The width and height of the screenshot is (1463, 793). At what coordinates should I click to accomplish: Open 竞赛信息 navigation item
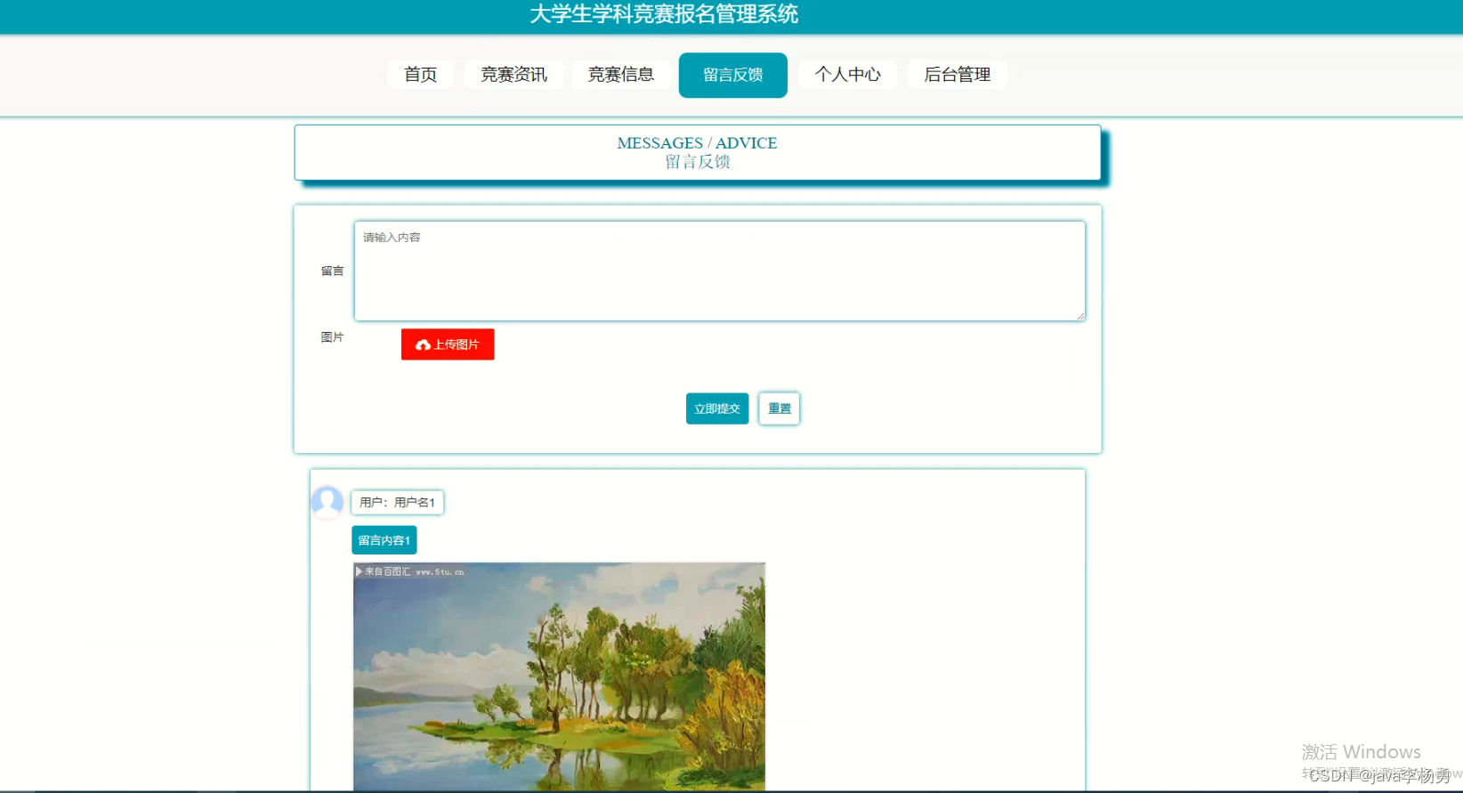[x=620, y=75]
